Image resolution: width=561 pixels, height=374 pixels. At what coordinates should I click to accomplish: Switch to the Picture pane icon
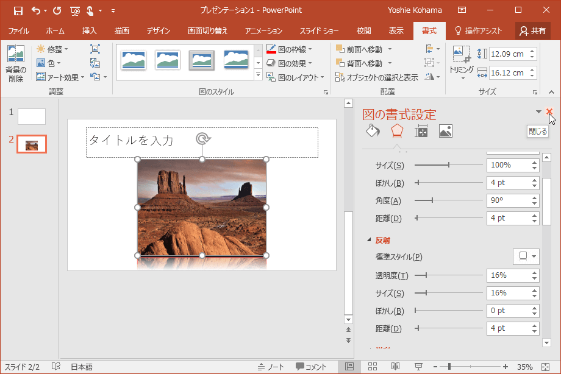click(x=446, y=131)
